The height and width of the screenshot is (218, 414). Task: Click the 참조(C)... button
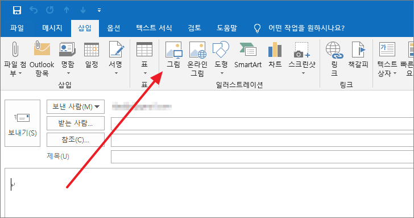tap(76, 139)
